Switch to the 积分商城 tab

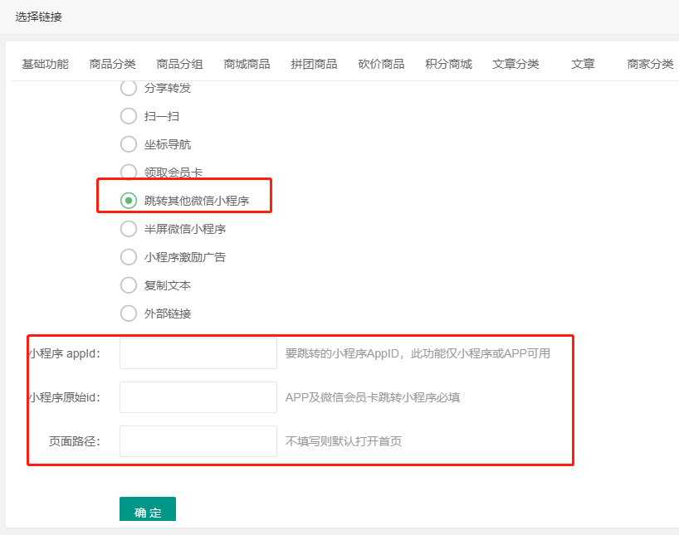pyautogui.click(x=448, y=64)
